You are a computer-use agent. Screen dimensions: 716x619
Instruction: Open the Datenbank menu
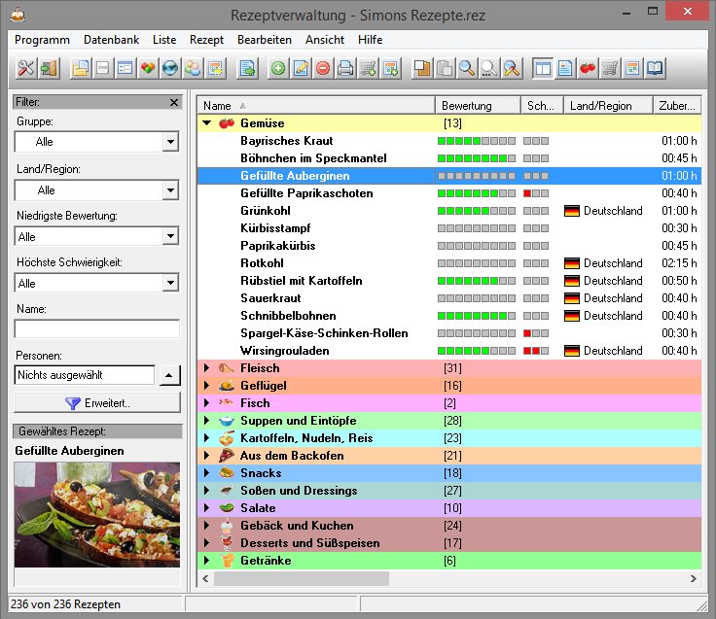111,40
